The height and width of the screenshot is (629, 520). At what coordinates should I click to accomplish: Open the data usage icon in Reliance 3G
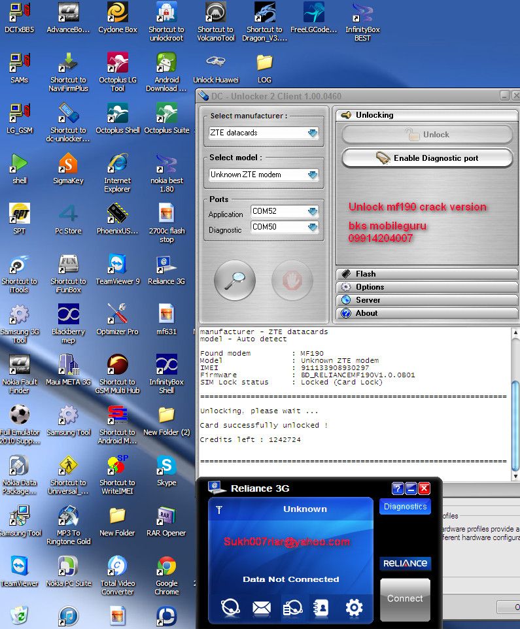pyautogui.click(x=292, y=607)
